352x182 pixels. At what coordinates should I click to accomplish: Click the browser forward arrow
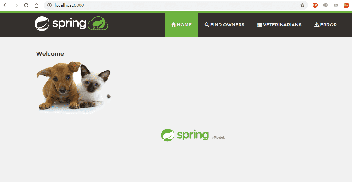click(x=16, y=5)
